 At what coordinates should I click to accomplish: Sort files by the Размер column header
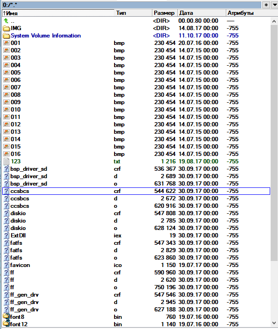pyautogui.click(x=164, y=13)
